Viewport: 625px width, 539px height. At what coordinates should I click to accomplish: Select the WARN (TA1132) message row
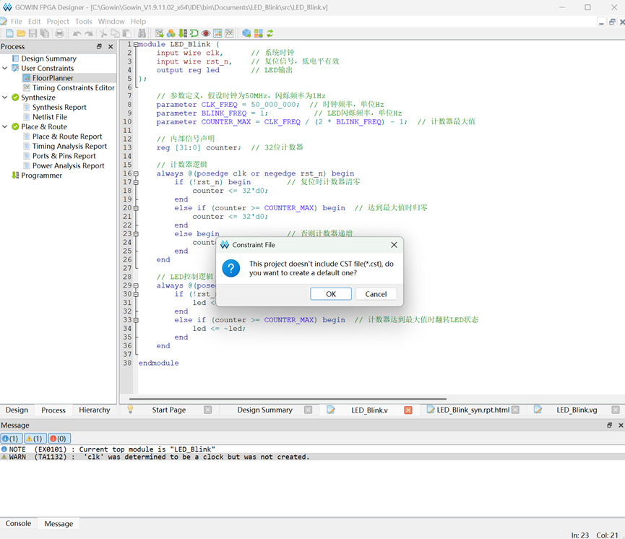pyautogui.click(x=312, y=457)
